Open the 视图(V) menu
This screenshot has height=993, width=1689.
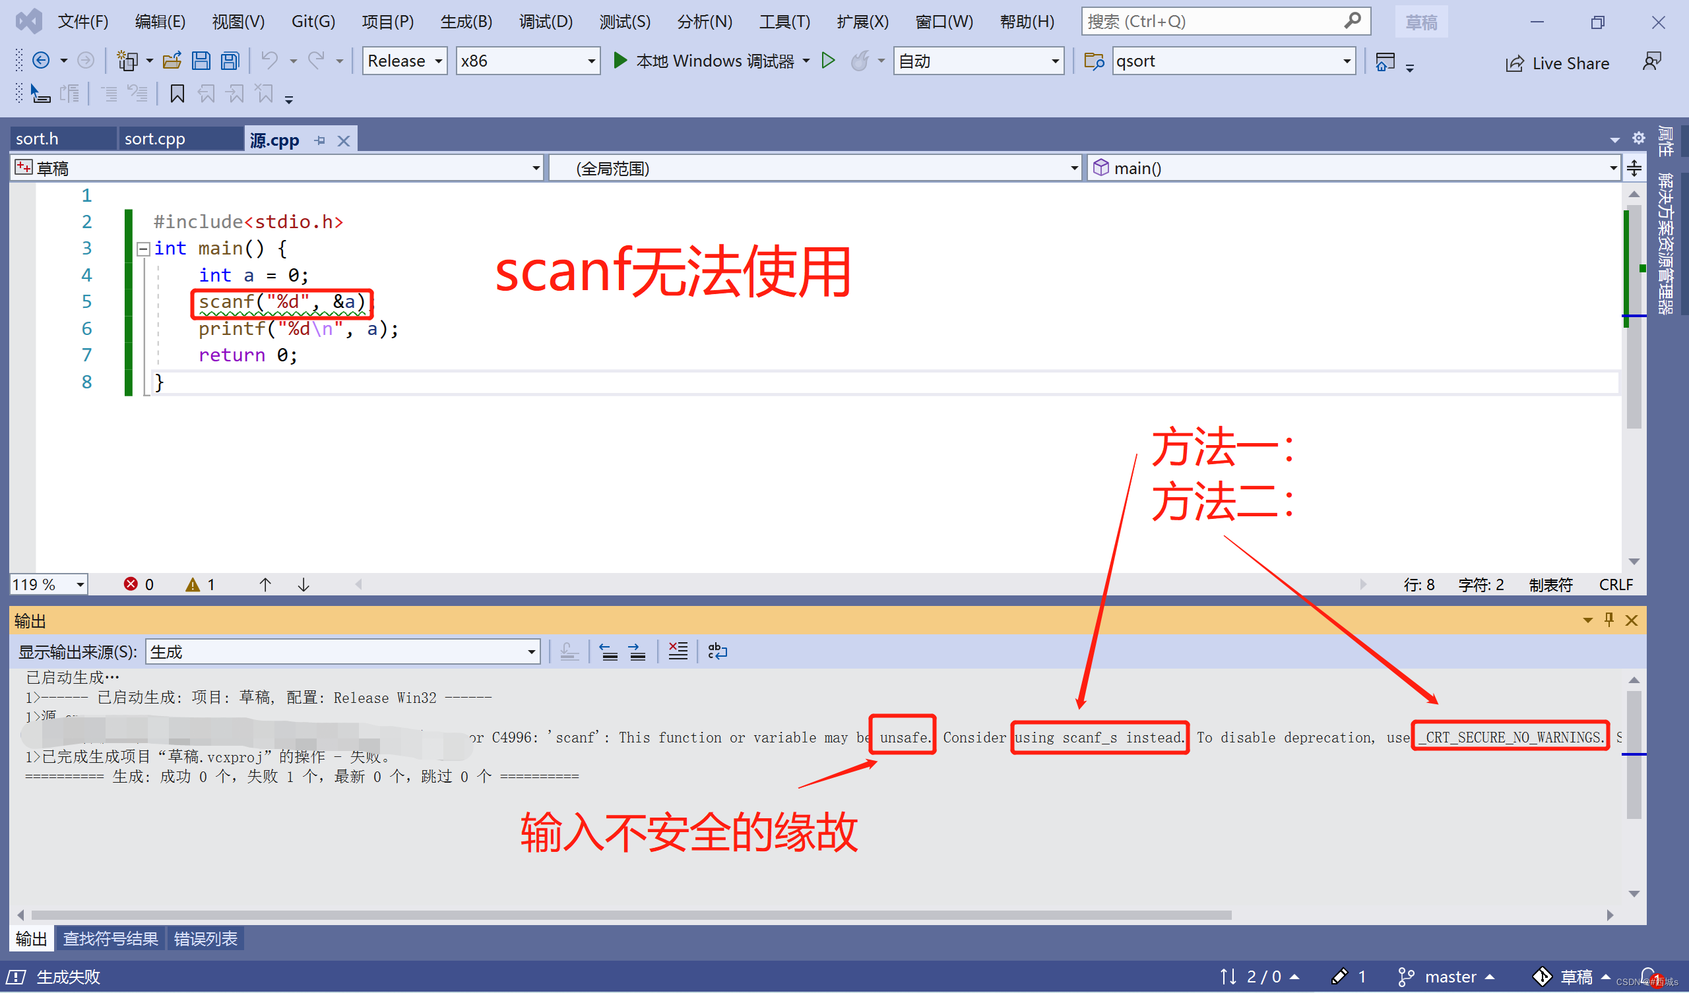pyautogui.click(x=239, y=22)
